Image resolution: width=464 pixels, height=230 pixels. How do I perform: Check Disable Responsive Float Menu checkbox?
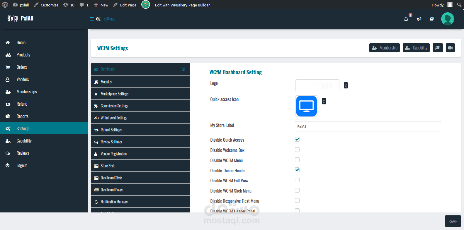297,200
